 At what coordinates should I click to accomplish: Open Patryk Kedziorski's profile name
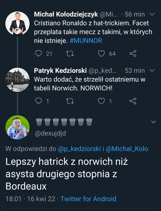(60, 71)
